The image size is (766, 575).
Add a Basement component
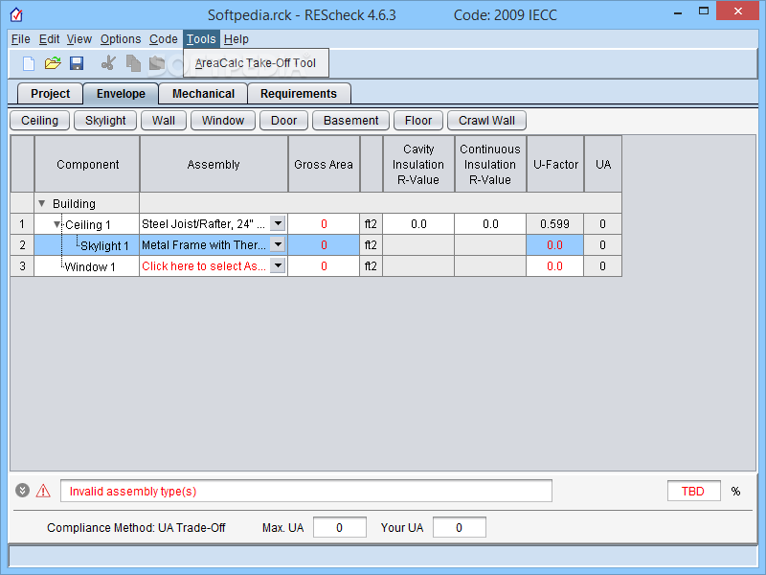click(350, 121)
